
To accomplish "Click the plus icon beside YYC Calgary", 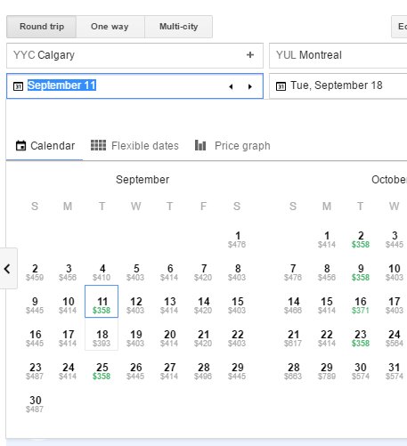I will tap(250, 55).
